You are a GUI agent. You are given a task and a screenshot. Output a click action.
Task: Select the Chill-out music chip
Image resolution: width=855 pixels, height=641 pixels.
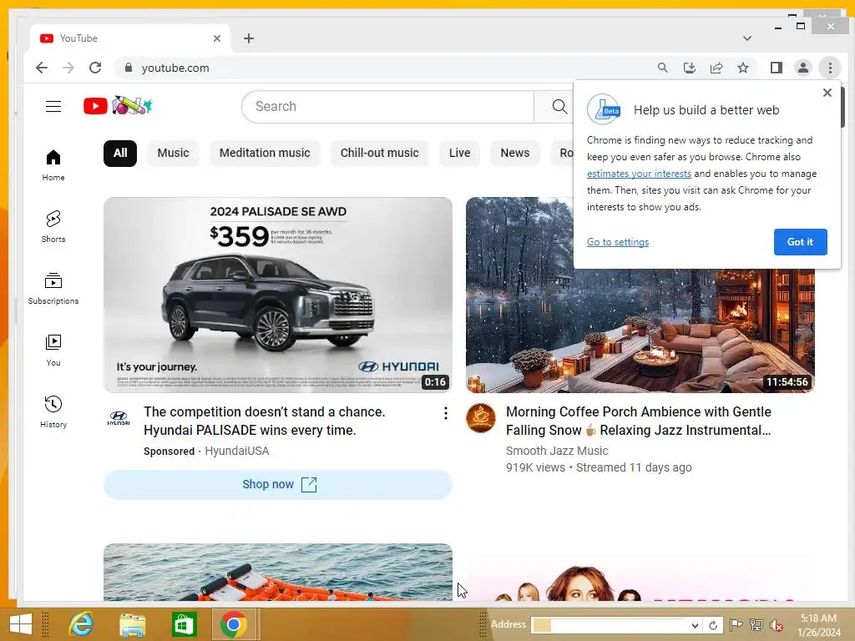tap(380, 154)
